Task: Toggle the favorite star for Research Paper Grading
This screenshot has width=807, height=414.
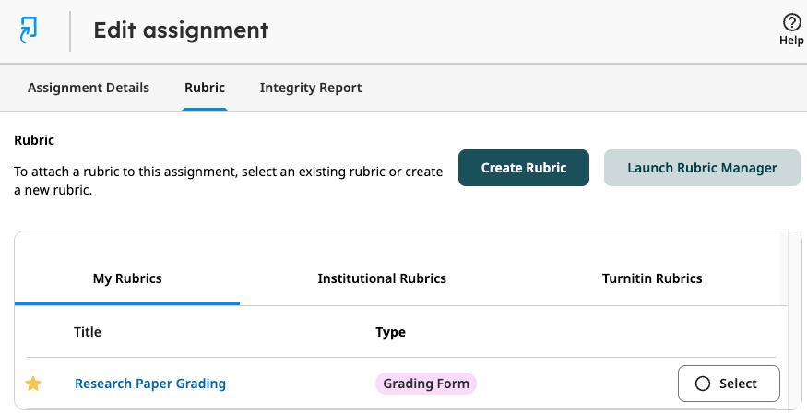Action: (33, 384)
